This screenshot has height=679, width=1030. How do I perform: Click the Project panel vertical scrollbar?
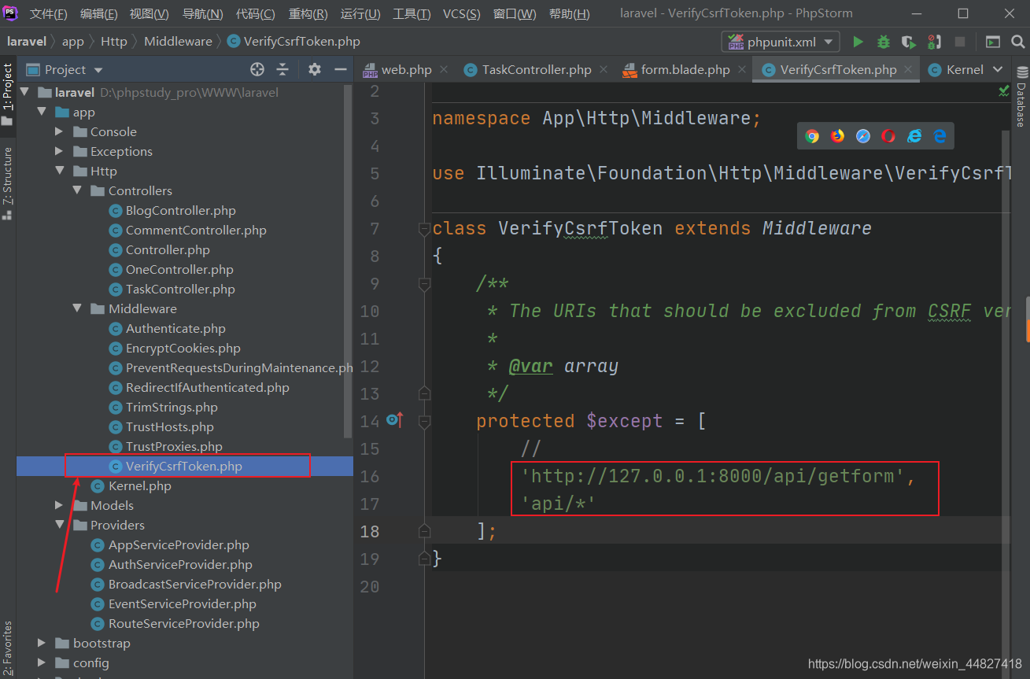click(x=349, y=262)
